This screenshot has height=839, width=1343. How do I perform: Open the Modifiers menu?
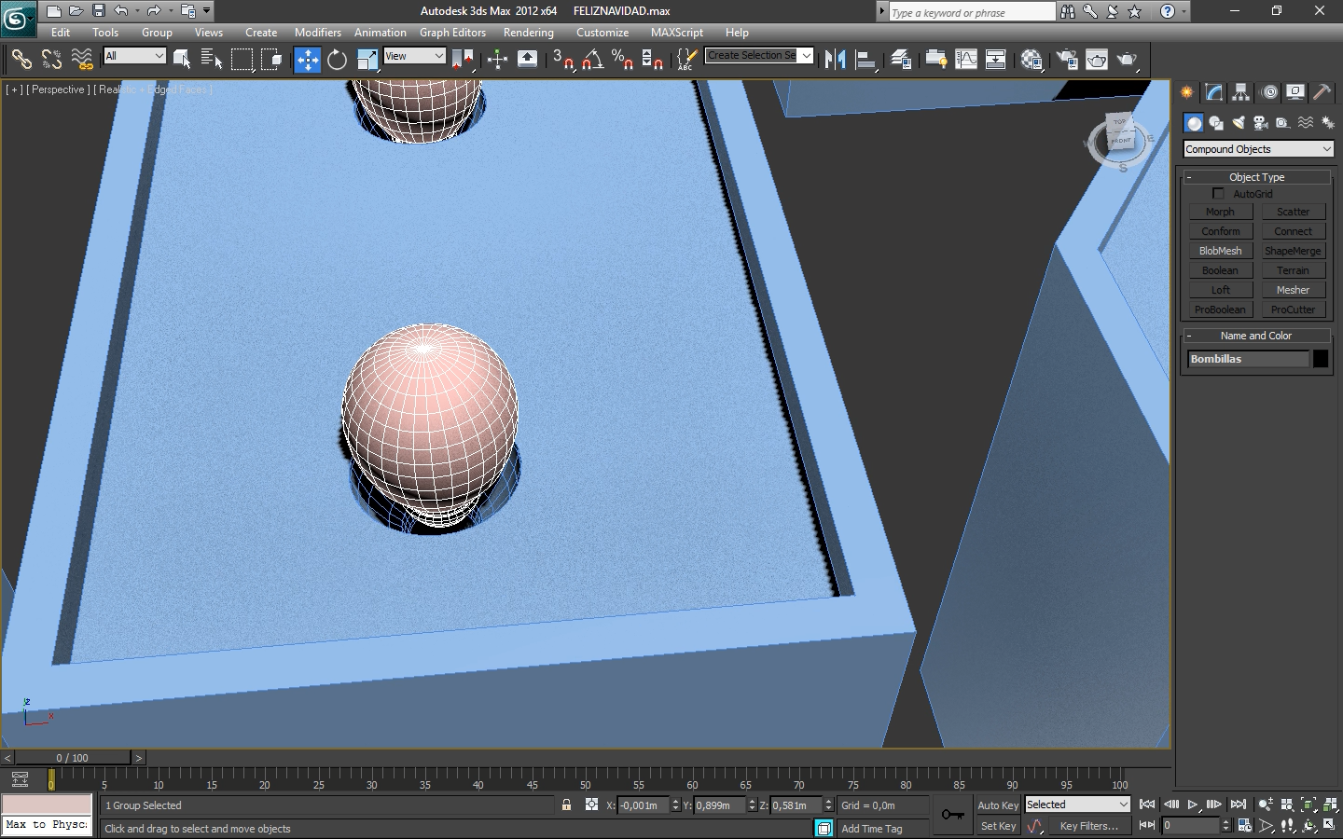[x=318, y=33]
